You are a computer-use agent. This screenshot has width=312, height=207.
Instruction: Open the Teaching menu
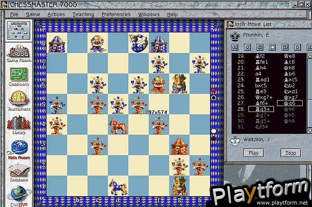pyautogui.click(x=83, y=14)
